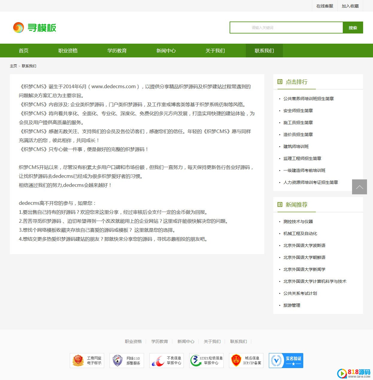Viewport: 373px width, 380px height.
Task: Click the 寻模板 site logo
Action: (34, 28)
